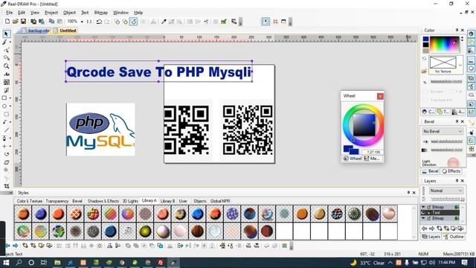Open the zoom percentage dropdown
The width and height of the screenshot is (476, 268).
click(x=82, y=22)
